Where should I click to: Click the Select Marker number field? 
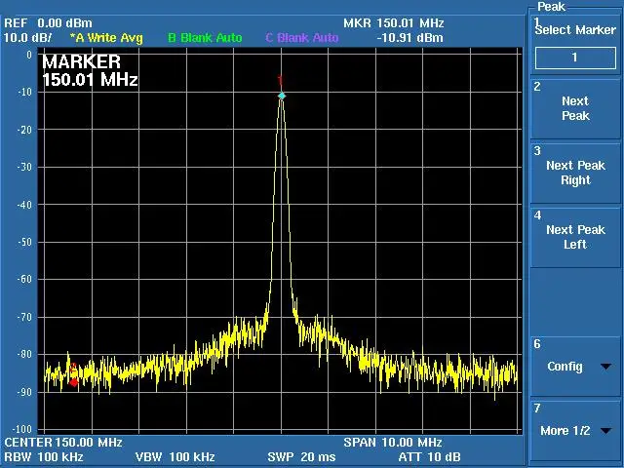coord(575,58)
